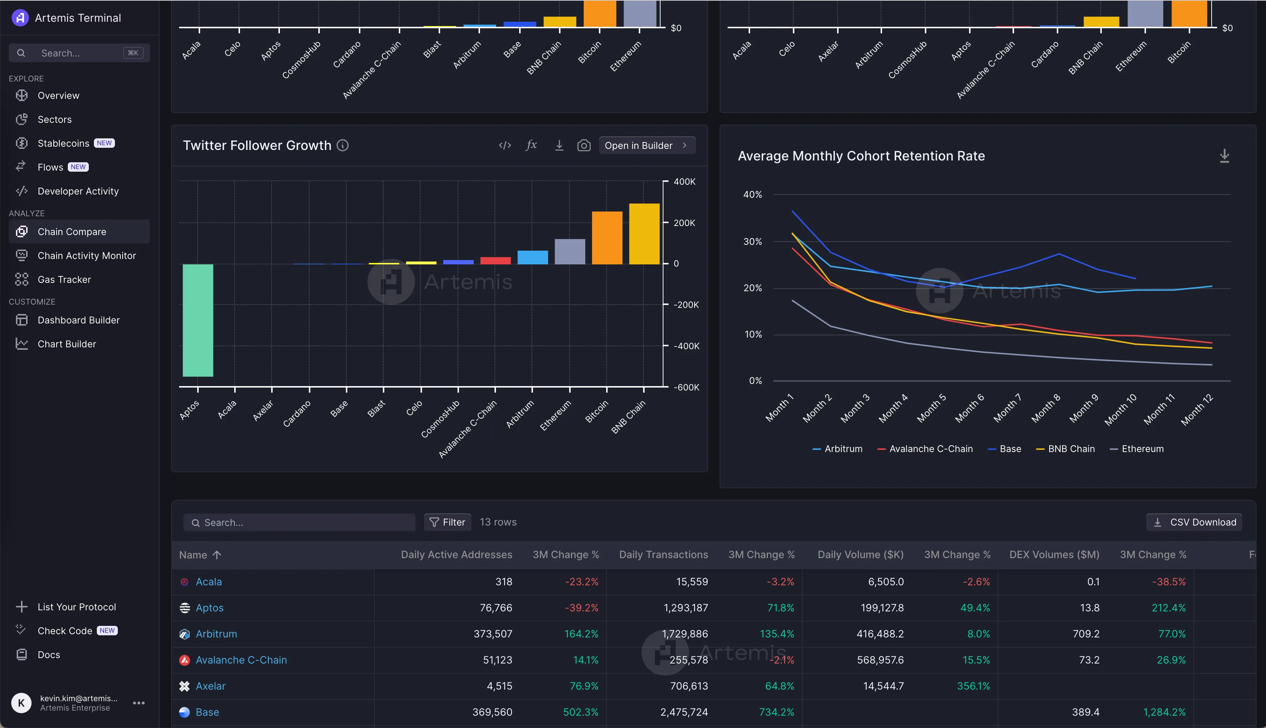
Task: Open the user account three-dot menu
Action: (x=138, y=703)
